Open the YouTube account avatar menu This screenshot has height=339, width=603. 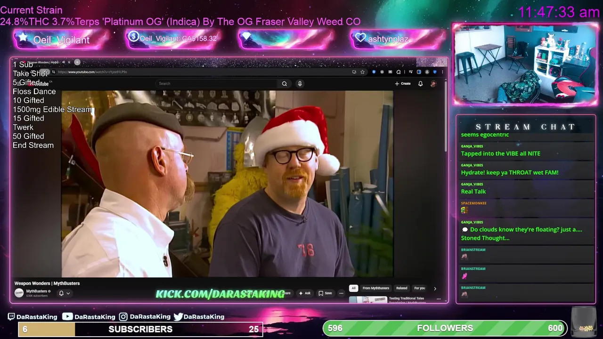[433, 84]
